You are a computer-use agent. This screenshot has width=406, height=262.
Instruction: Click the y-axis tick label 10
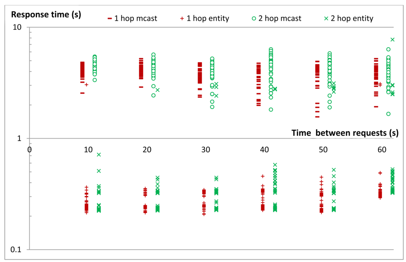(x=19, y=27)
